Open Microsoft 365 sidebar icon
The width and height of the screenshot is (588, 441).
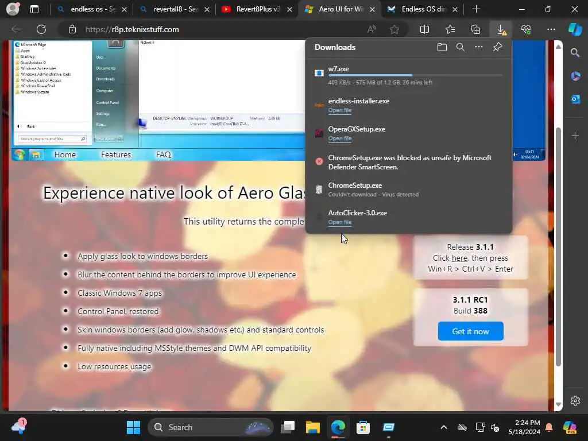[575, 76]
